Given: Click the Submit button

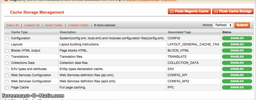Looking at the screenshot, I should (242, 25).
